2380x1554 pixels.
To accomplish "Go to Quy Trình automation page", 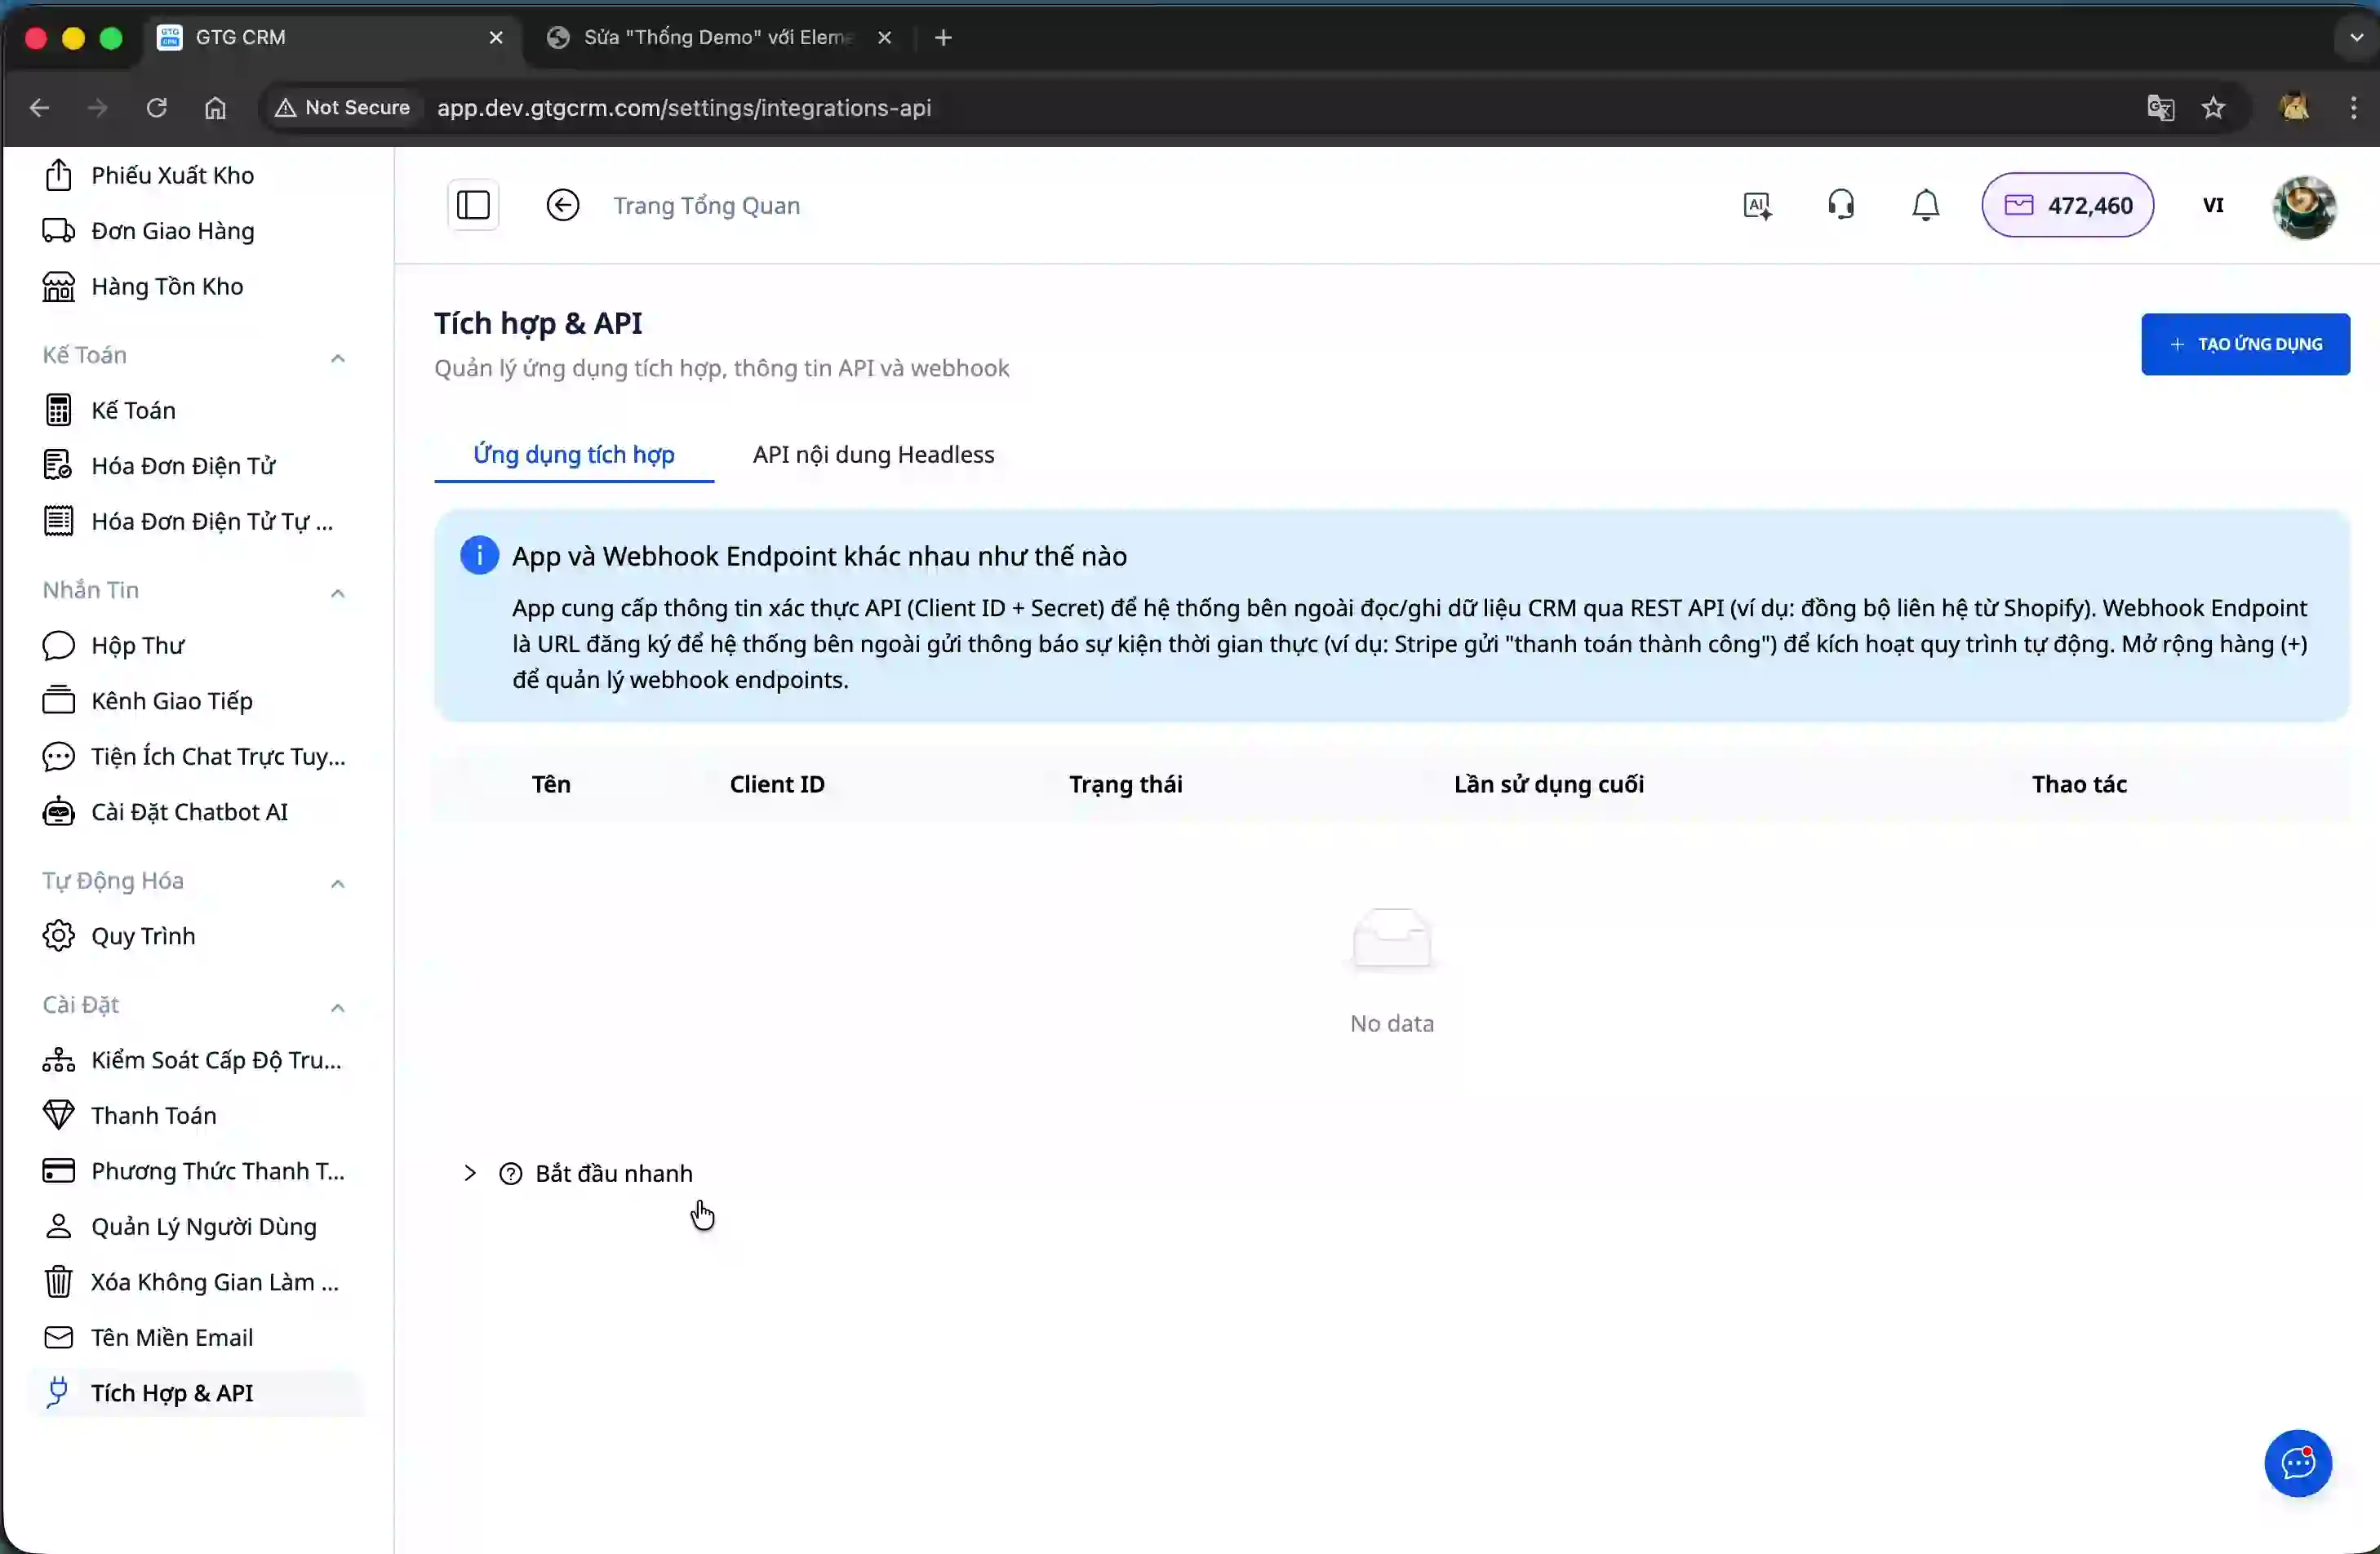I will pos(143,935).
